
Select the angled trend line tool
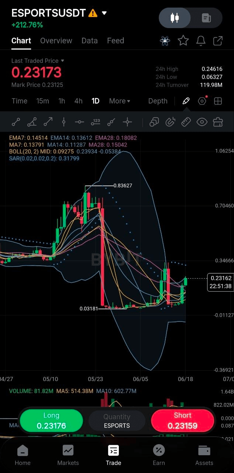[x=32, y=122]
